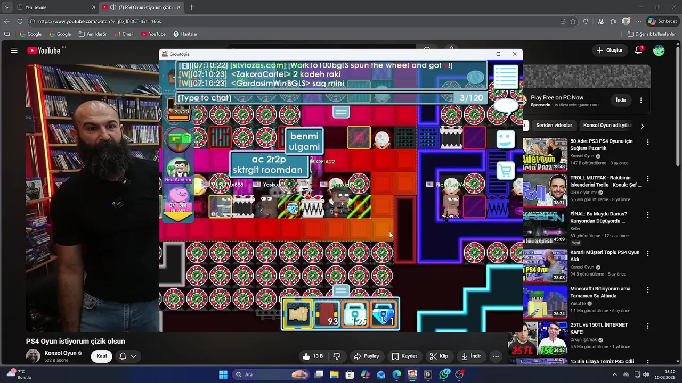Screen dimensions: 682x383
Task: Click the Klip clip button
Action: (x=439, y=356)
